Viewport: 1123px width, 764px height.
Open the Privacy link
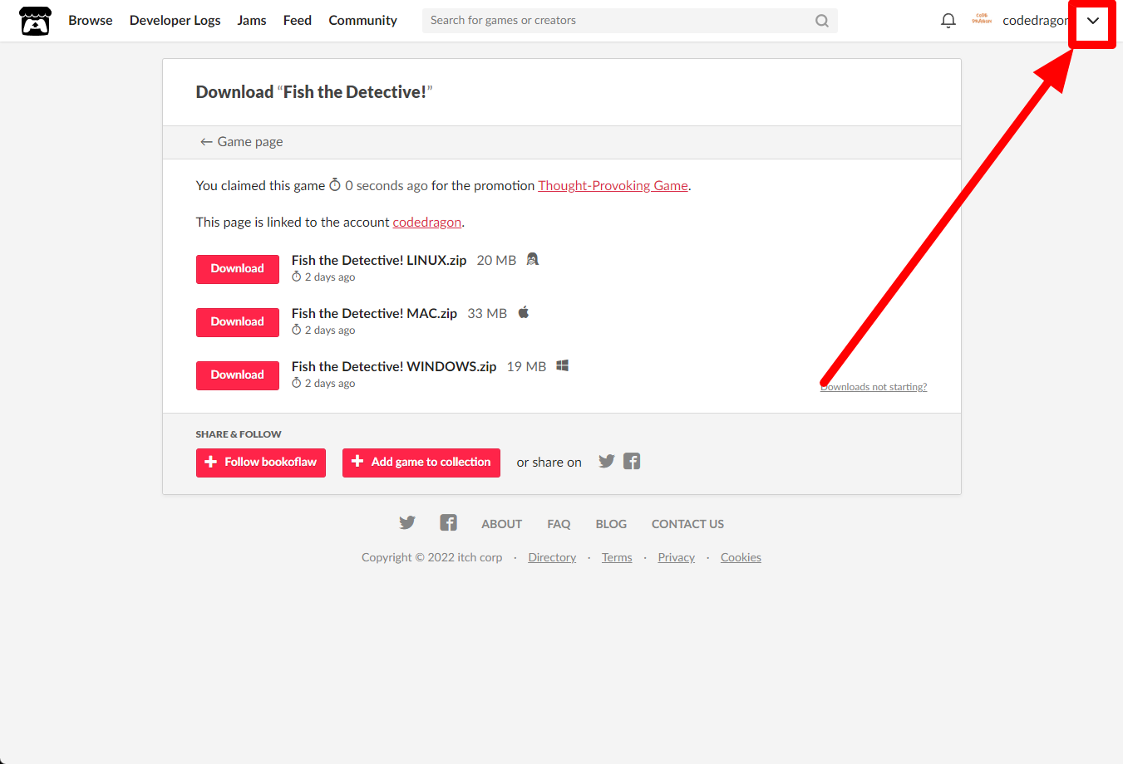(x=677, y=557)
